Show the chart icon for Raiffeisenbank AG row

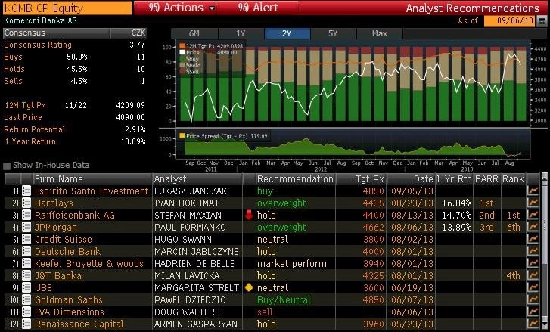pyautogui.click(x=533, y=215)
